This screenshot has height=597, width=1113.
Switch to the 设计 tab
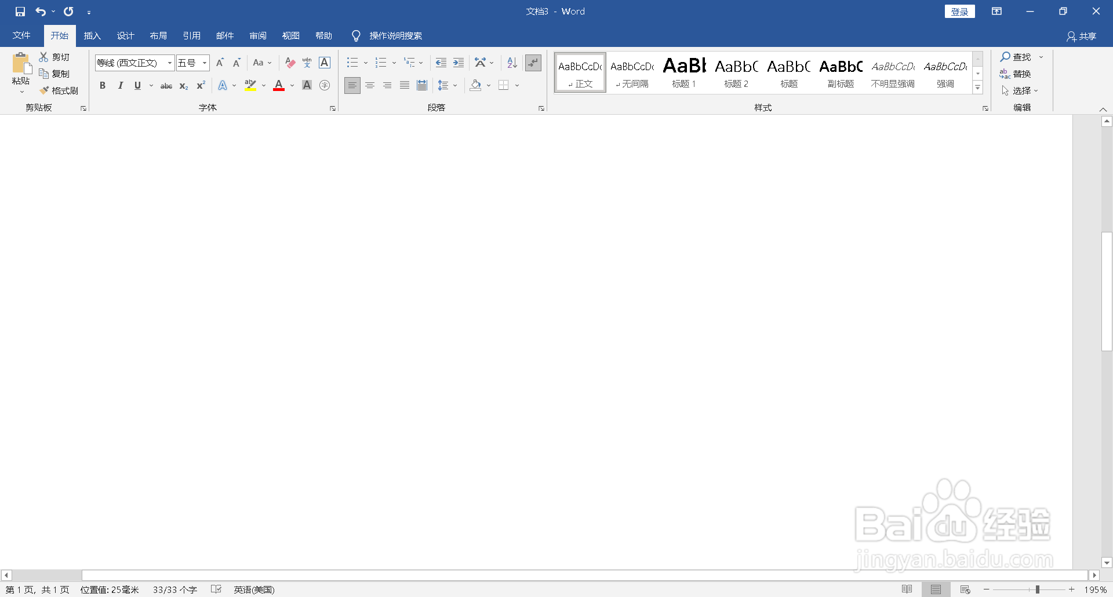coord(125,36)
